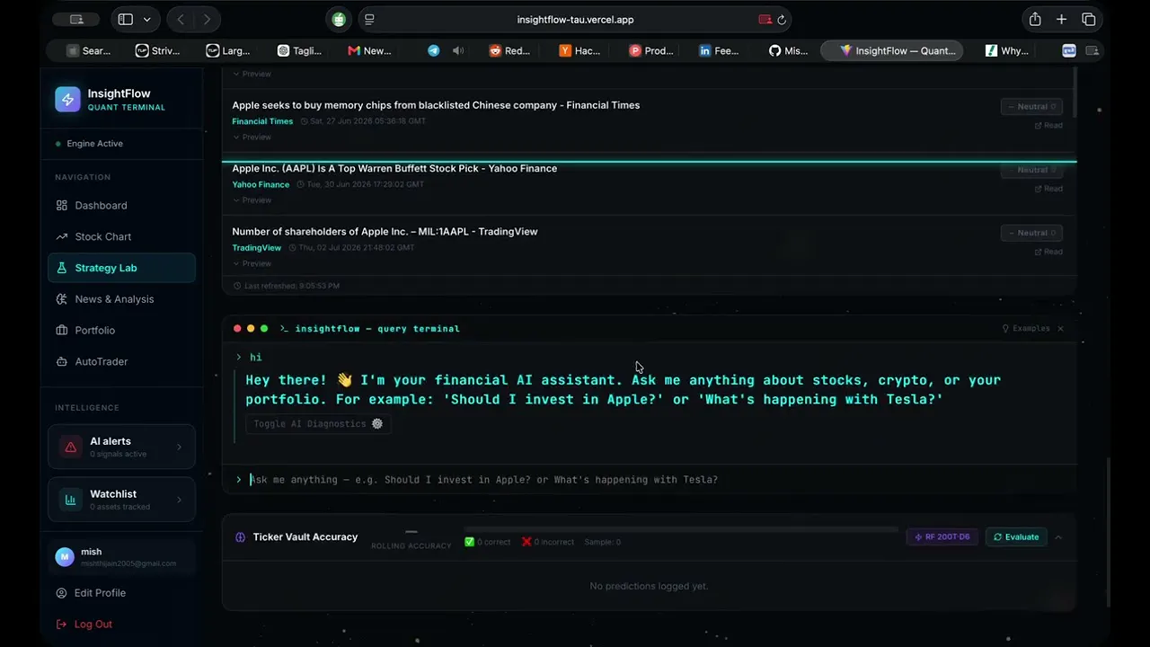Screen dimensions: 1150x647
Task: Click the mish user avatar
Action: click(65, 557)
